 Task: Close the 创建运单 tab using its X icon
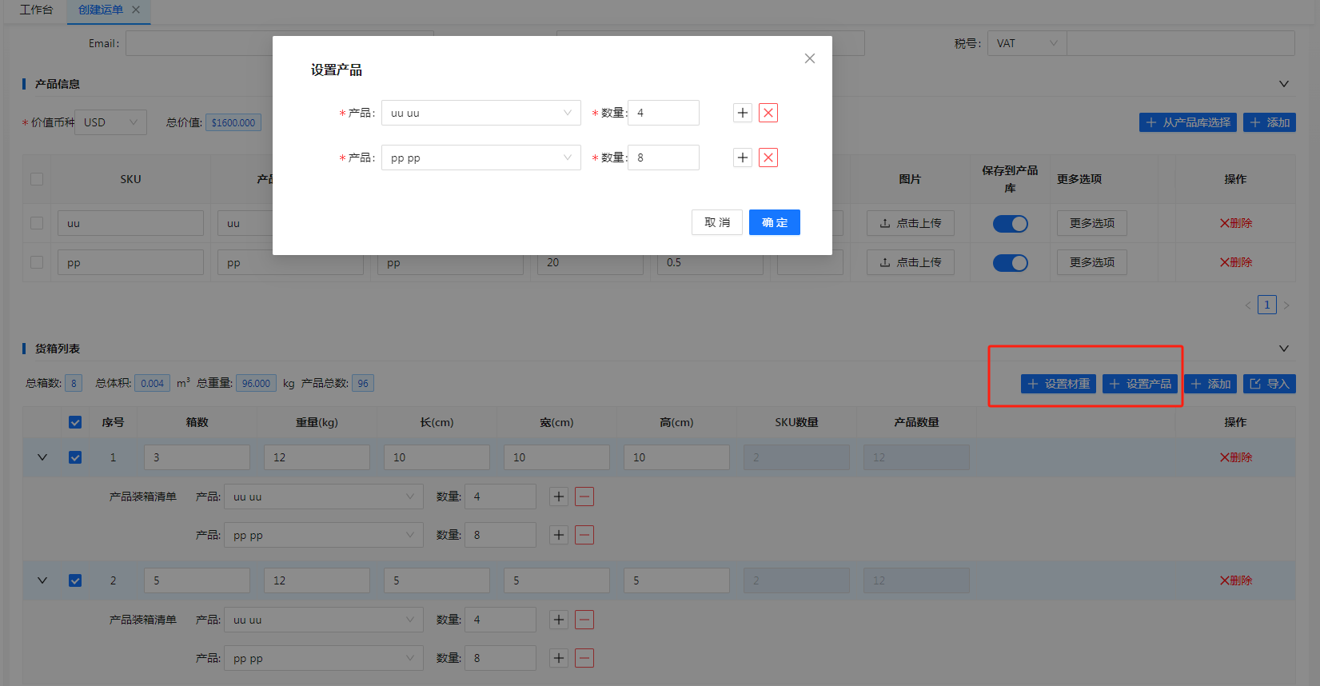(x=136, y=10)
